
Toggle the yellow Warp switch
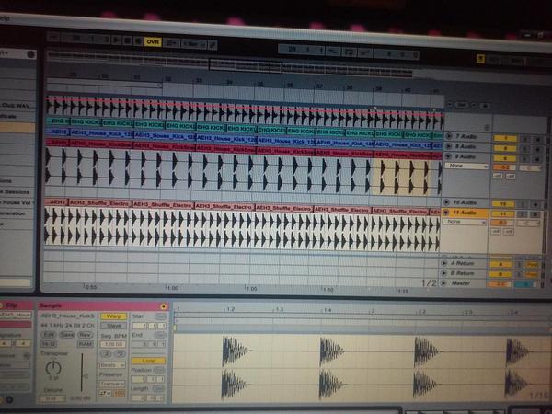coord(114,316)
